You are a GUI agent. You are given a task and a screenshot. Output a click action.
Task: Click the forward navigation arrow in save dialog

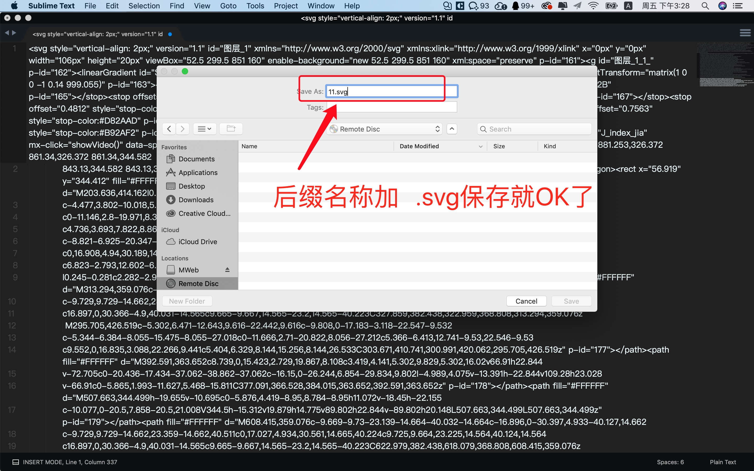point(183,129)
